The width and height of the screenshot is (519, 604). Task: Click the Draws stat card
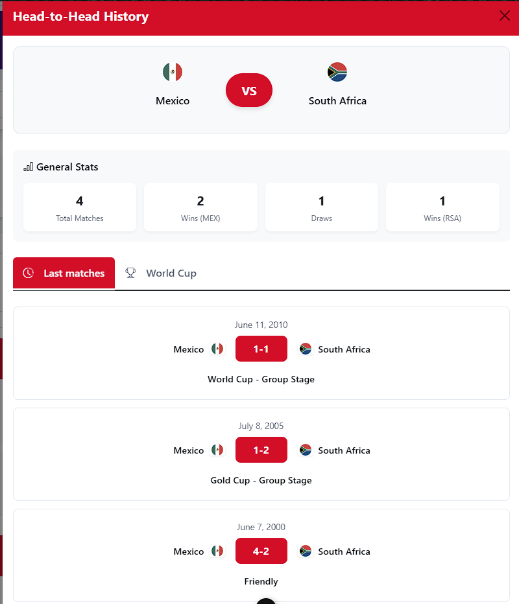click(322, 207)
